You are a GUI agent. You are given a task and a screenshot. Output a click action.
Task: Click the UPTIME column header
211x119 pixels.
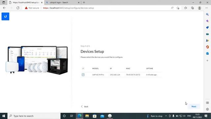click(149, 68)
